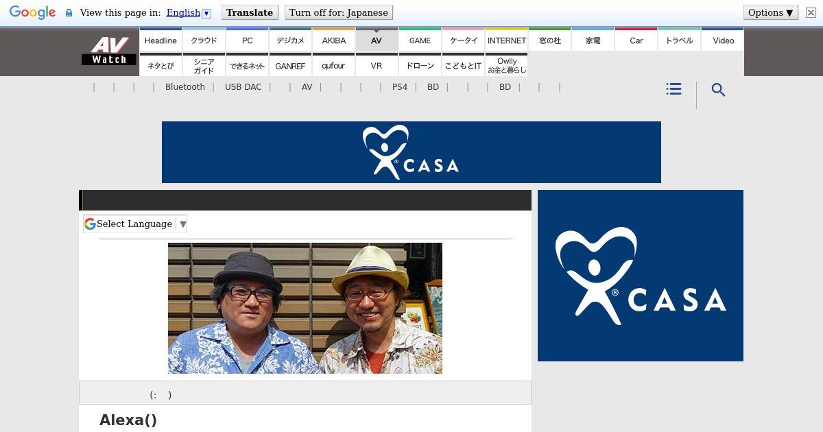
Task: Follow the Bluetooth topic link
Action: 185,87
